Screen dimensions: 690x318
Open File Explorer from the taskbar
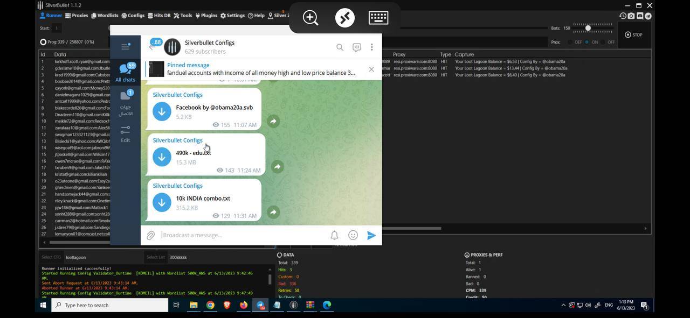(x=194, y=305)
